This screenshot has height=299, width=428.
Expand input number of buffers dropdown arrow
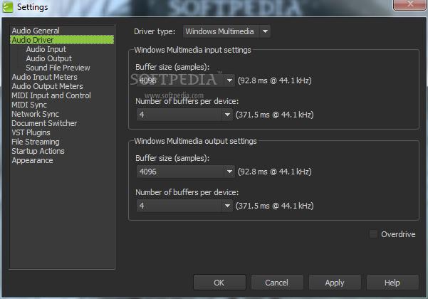227,115
